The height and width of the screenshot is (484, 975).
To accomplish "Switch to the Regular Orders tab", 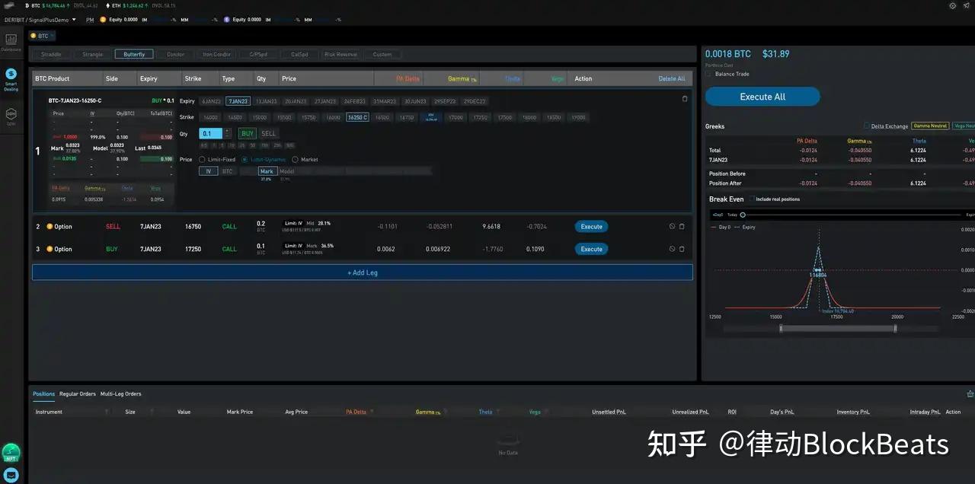I will [x=78, y=394].
